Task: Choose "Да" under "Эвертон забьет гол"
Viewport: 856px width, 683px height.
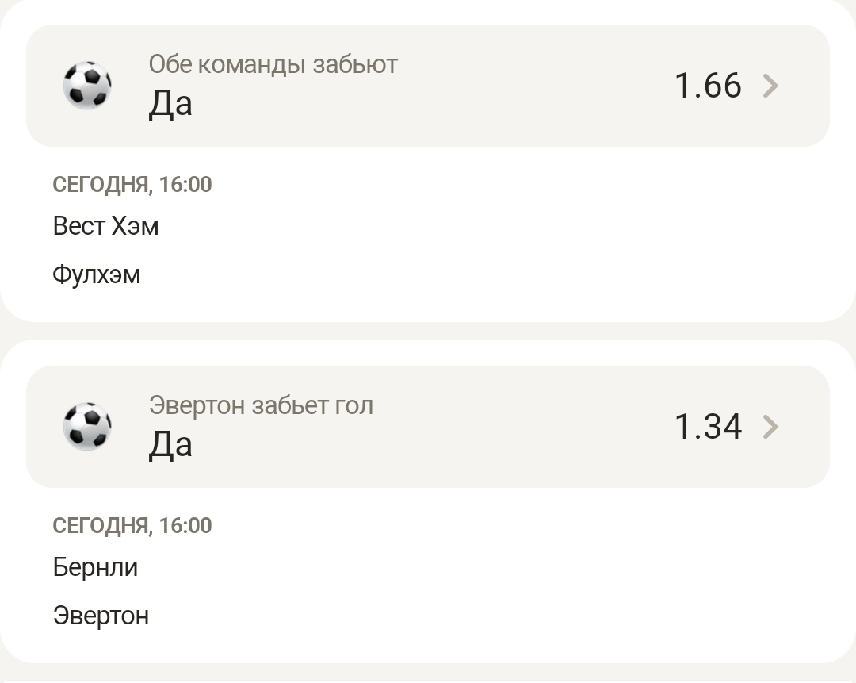Action: [170, 445]
